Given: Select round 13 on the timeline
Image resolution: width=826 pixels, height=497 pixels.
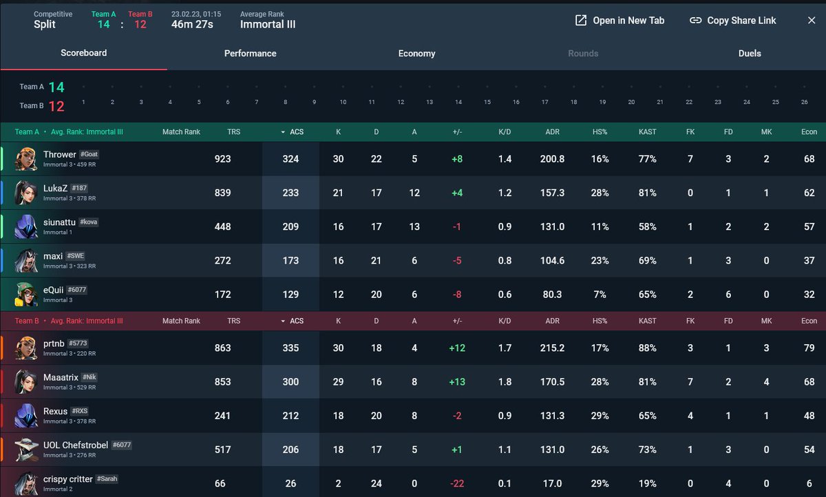Looking at the screenshot, I should pyautogui.click(x=430, y=102).
